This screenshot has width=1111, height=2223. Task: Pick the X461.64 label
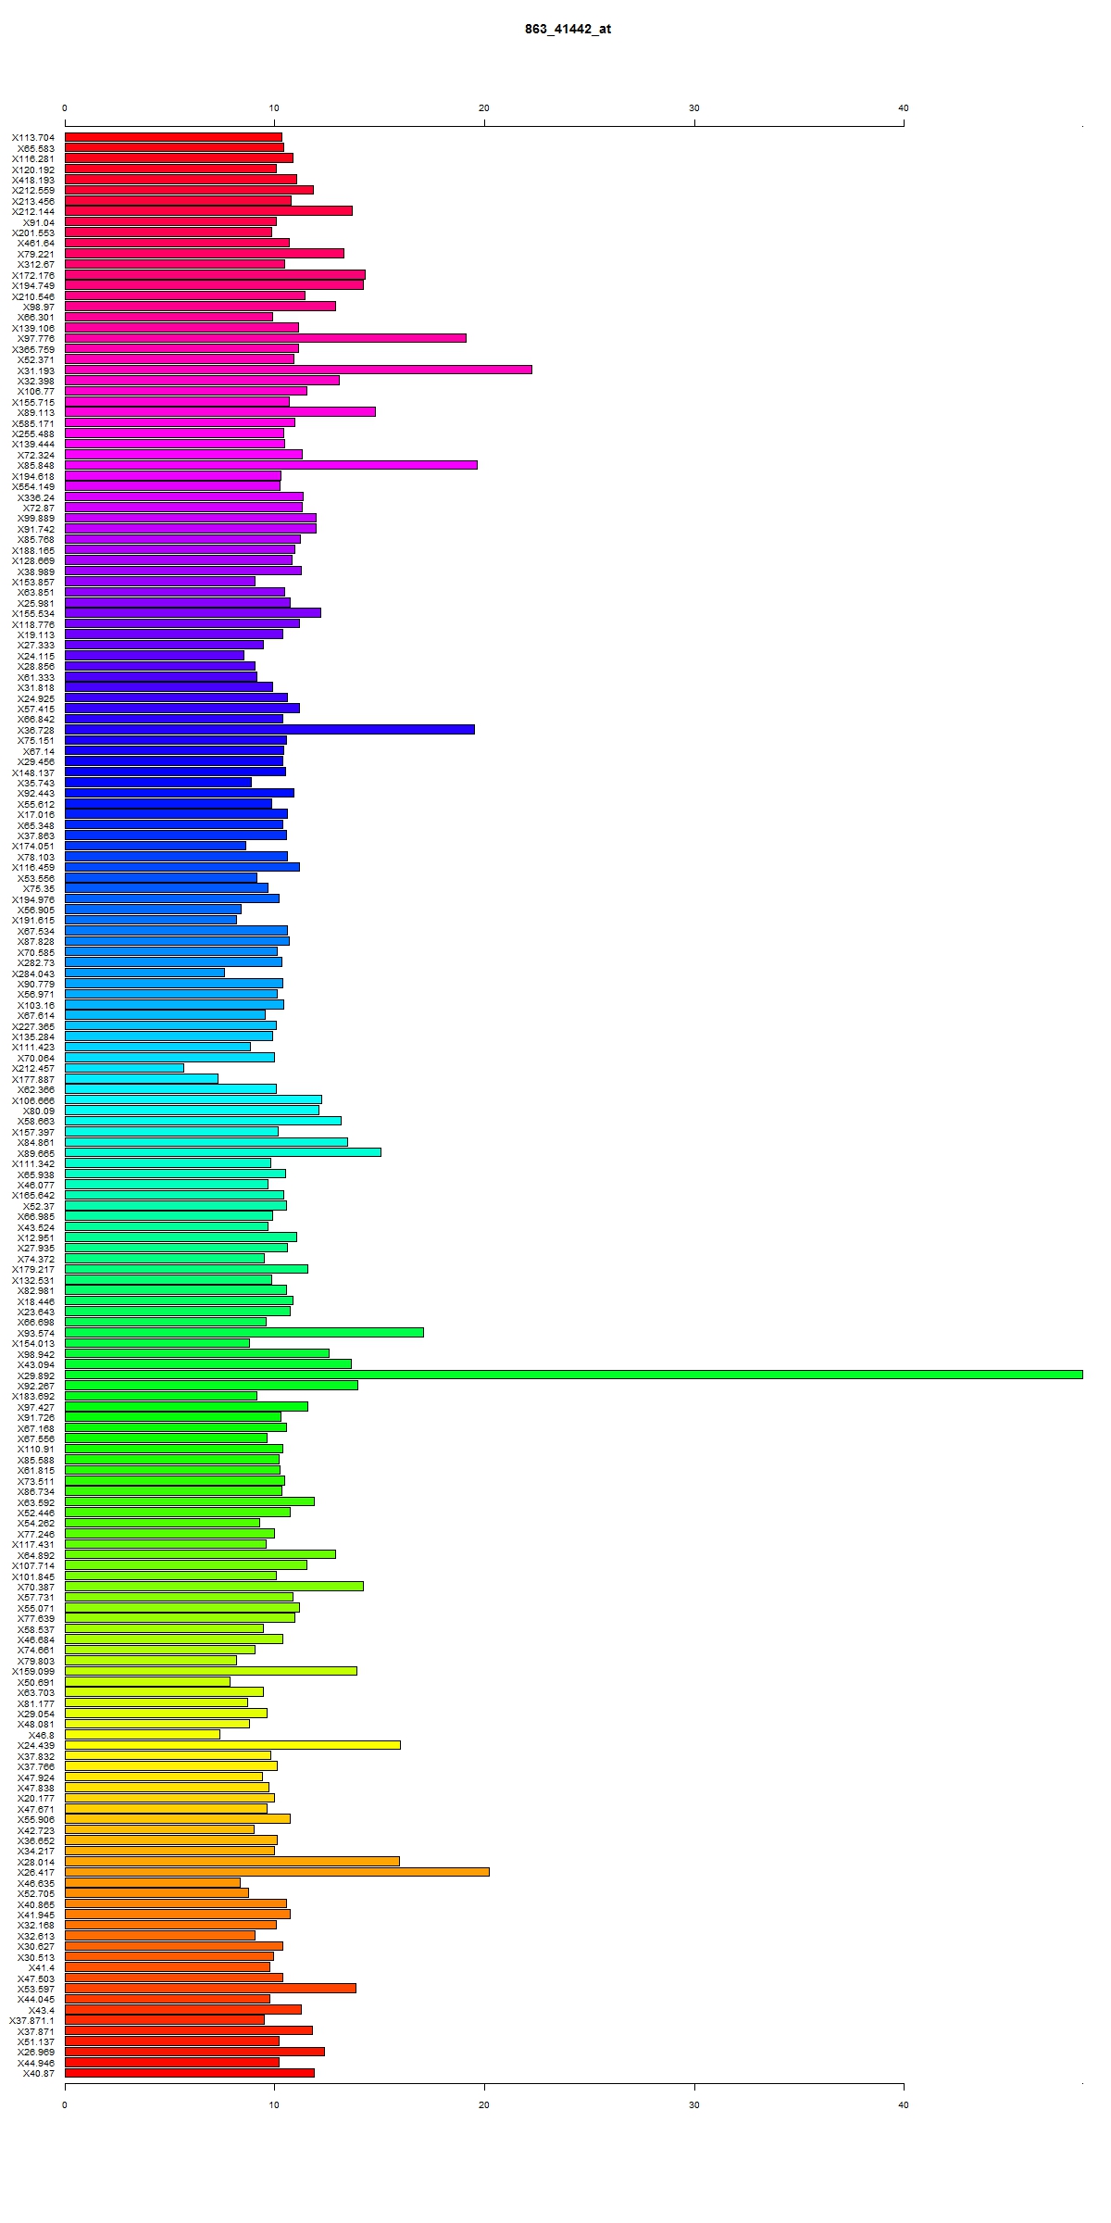point(35,243)
